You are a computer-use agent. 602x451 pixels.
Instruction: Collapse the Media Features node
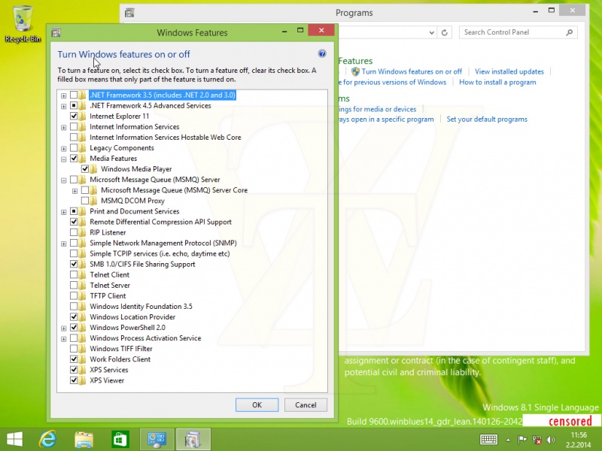64,159
